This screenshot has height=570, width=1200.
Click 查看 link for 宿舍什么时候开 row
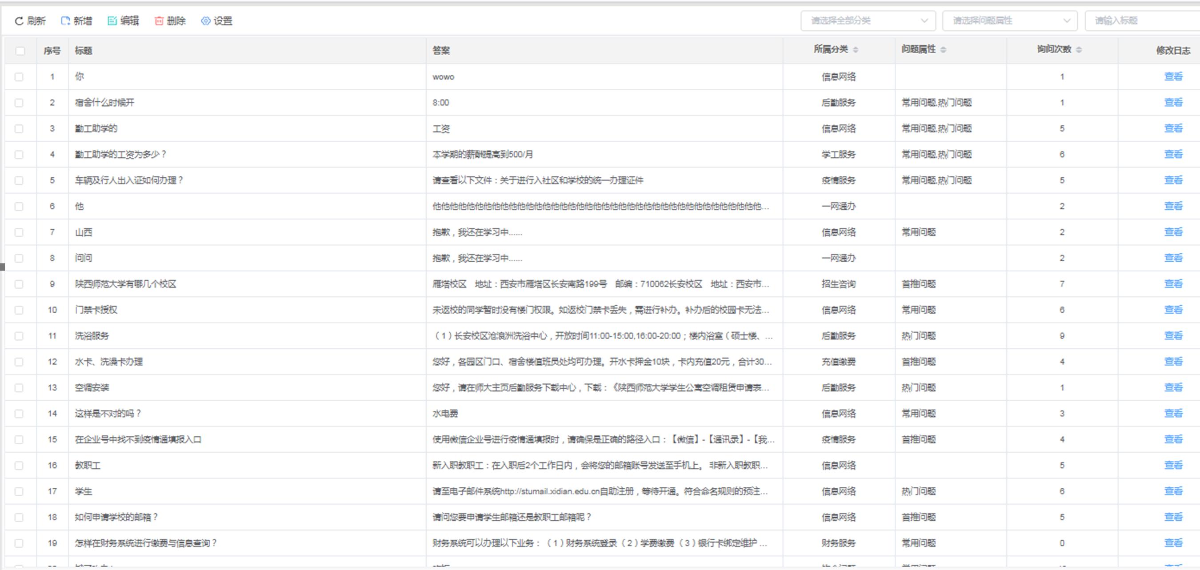click(1174, 103)
